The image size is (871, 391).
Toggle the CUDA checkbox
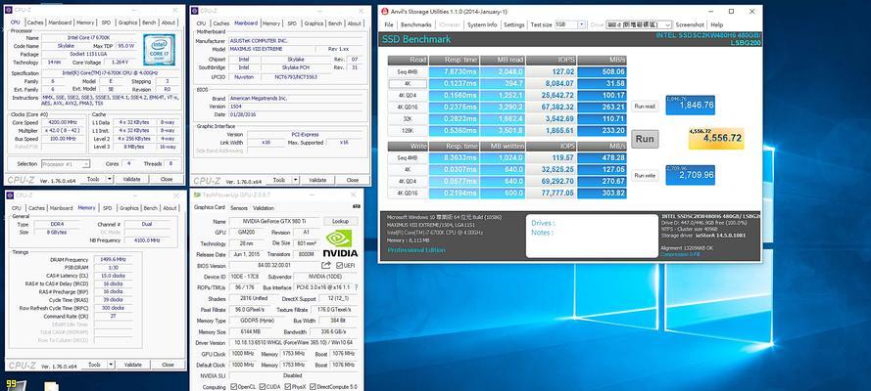(263, 386)
